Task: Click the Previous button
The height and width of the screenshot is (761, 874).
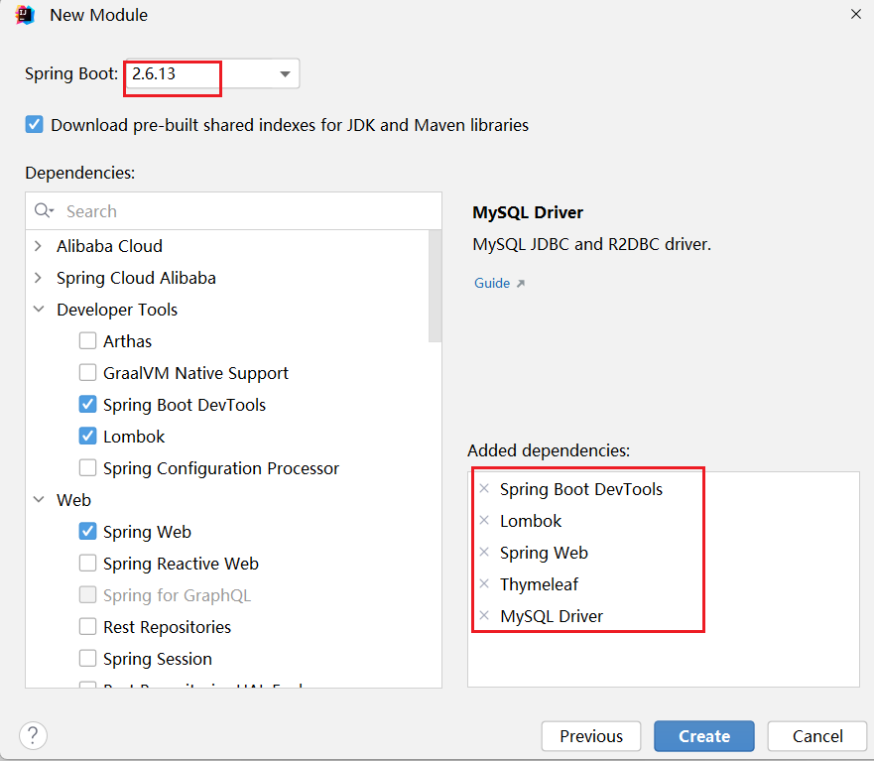Action: 591,736
